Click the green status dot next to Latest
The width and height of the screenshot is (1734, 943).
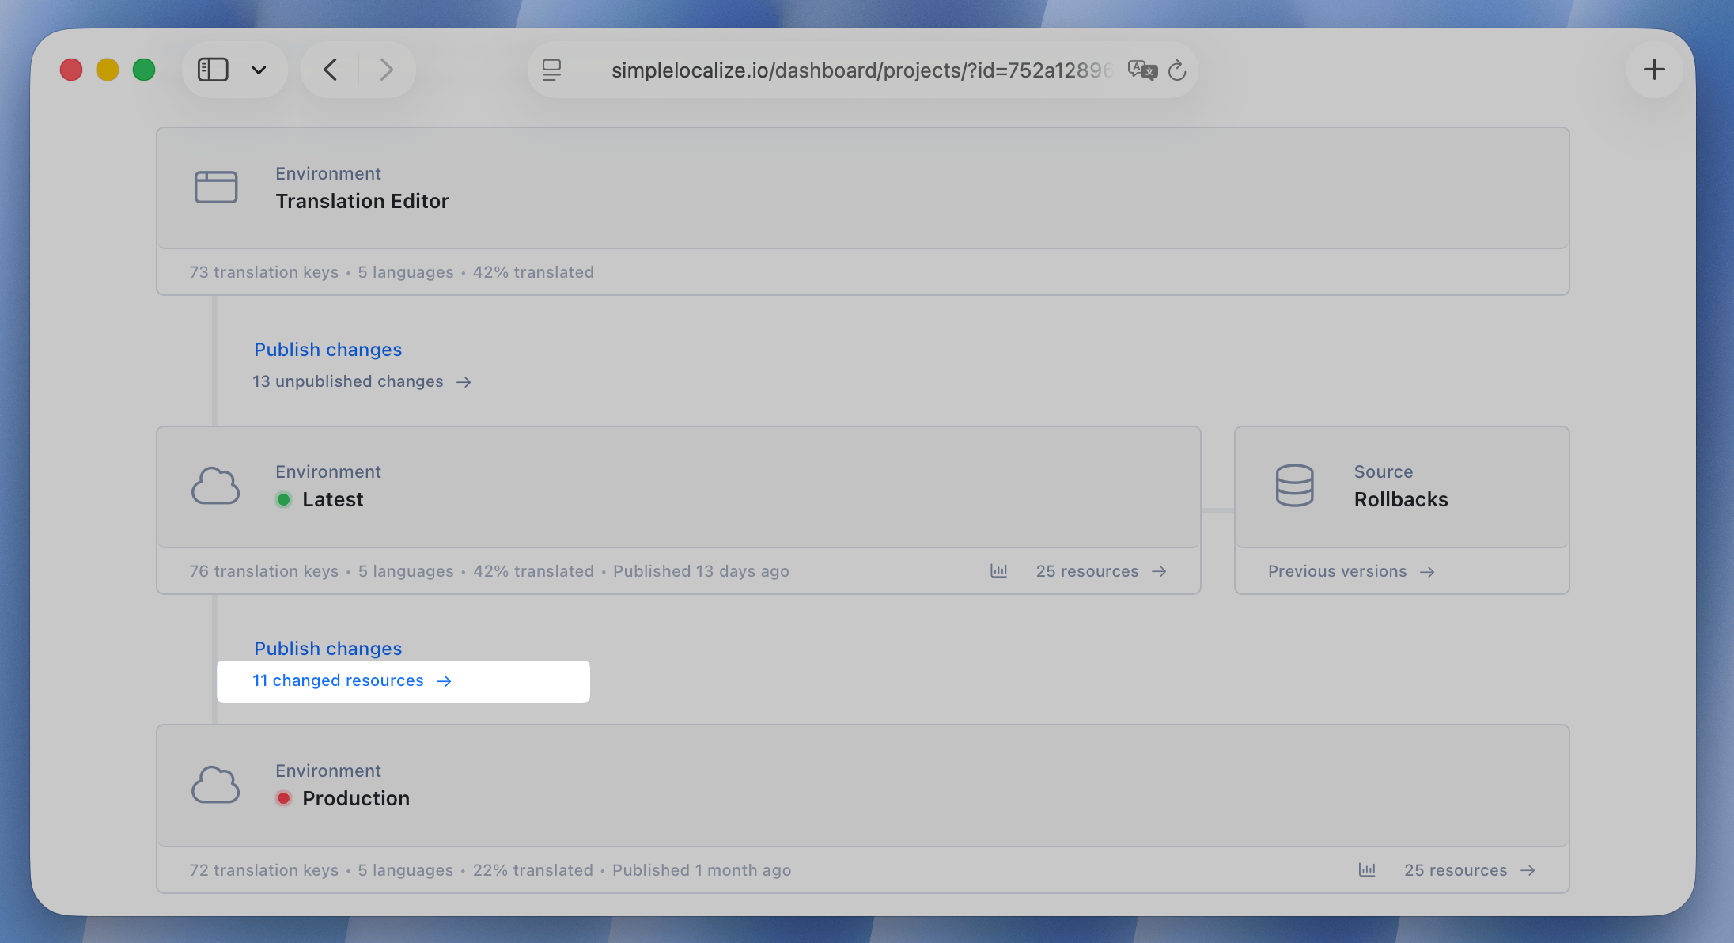284,499
